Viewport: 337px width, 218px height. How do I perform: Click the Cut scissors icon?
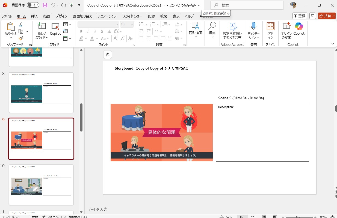pyautogui.click(x=21, y=25)
